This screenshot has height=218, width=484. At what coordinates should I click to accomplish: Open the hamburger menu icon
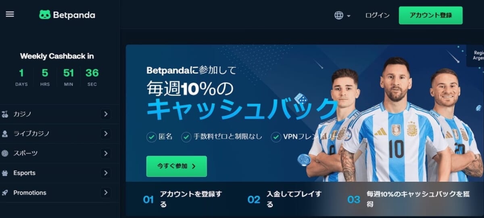click(10, 14)
